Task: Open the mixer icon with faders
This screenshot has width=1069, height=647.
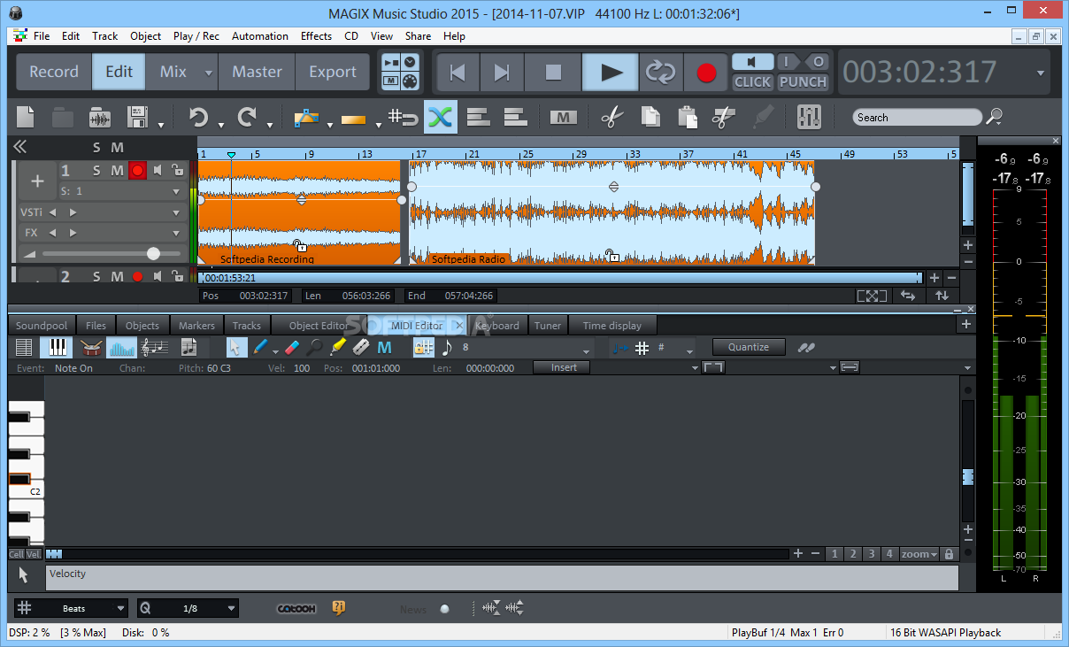Action: (x=809, y=117)
